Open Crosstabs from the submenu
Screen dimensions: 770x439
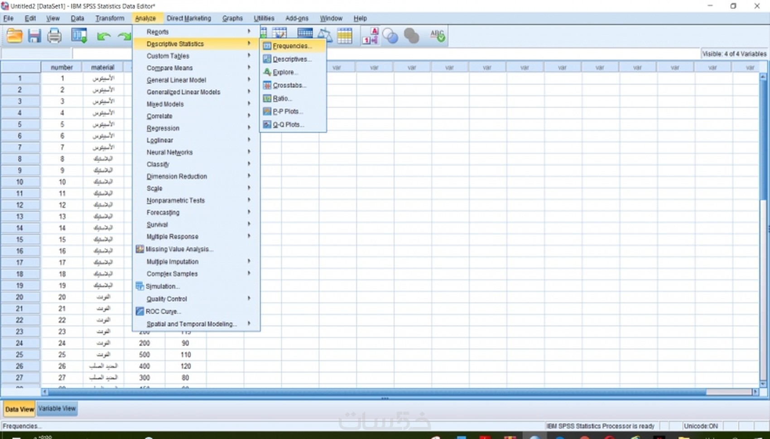point(293,86)
